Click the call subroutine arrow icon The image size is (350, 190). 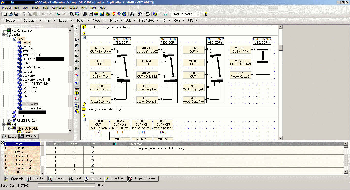(x=77, y=83)
